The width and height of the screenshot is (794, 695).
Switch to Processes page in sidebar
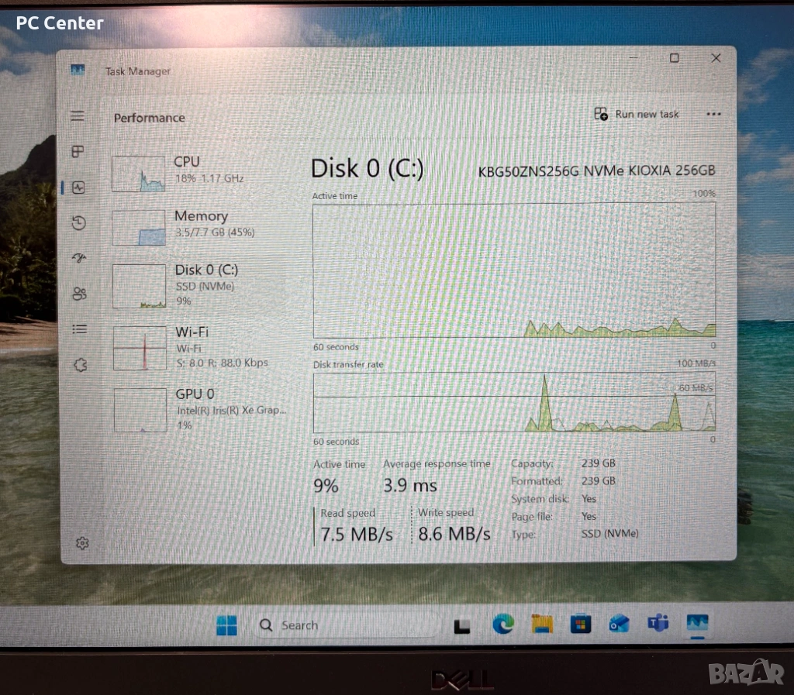point(78,152)
